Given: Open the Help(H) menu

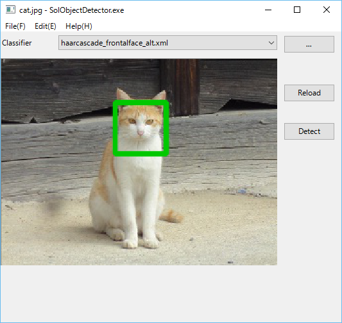Looking at the screenshot, I should tap(79, 26).
